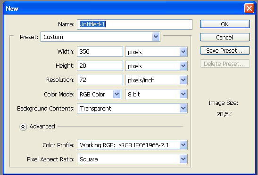
Task: Open the Height units dropdown
Action: tap(156, 66)
